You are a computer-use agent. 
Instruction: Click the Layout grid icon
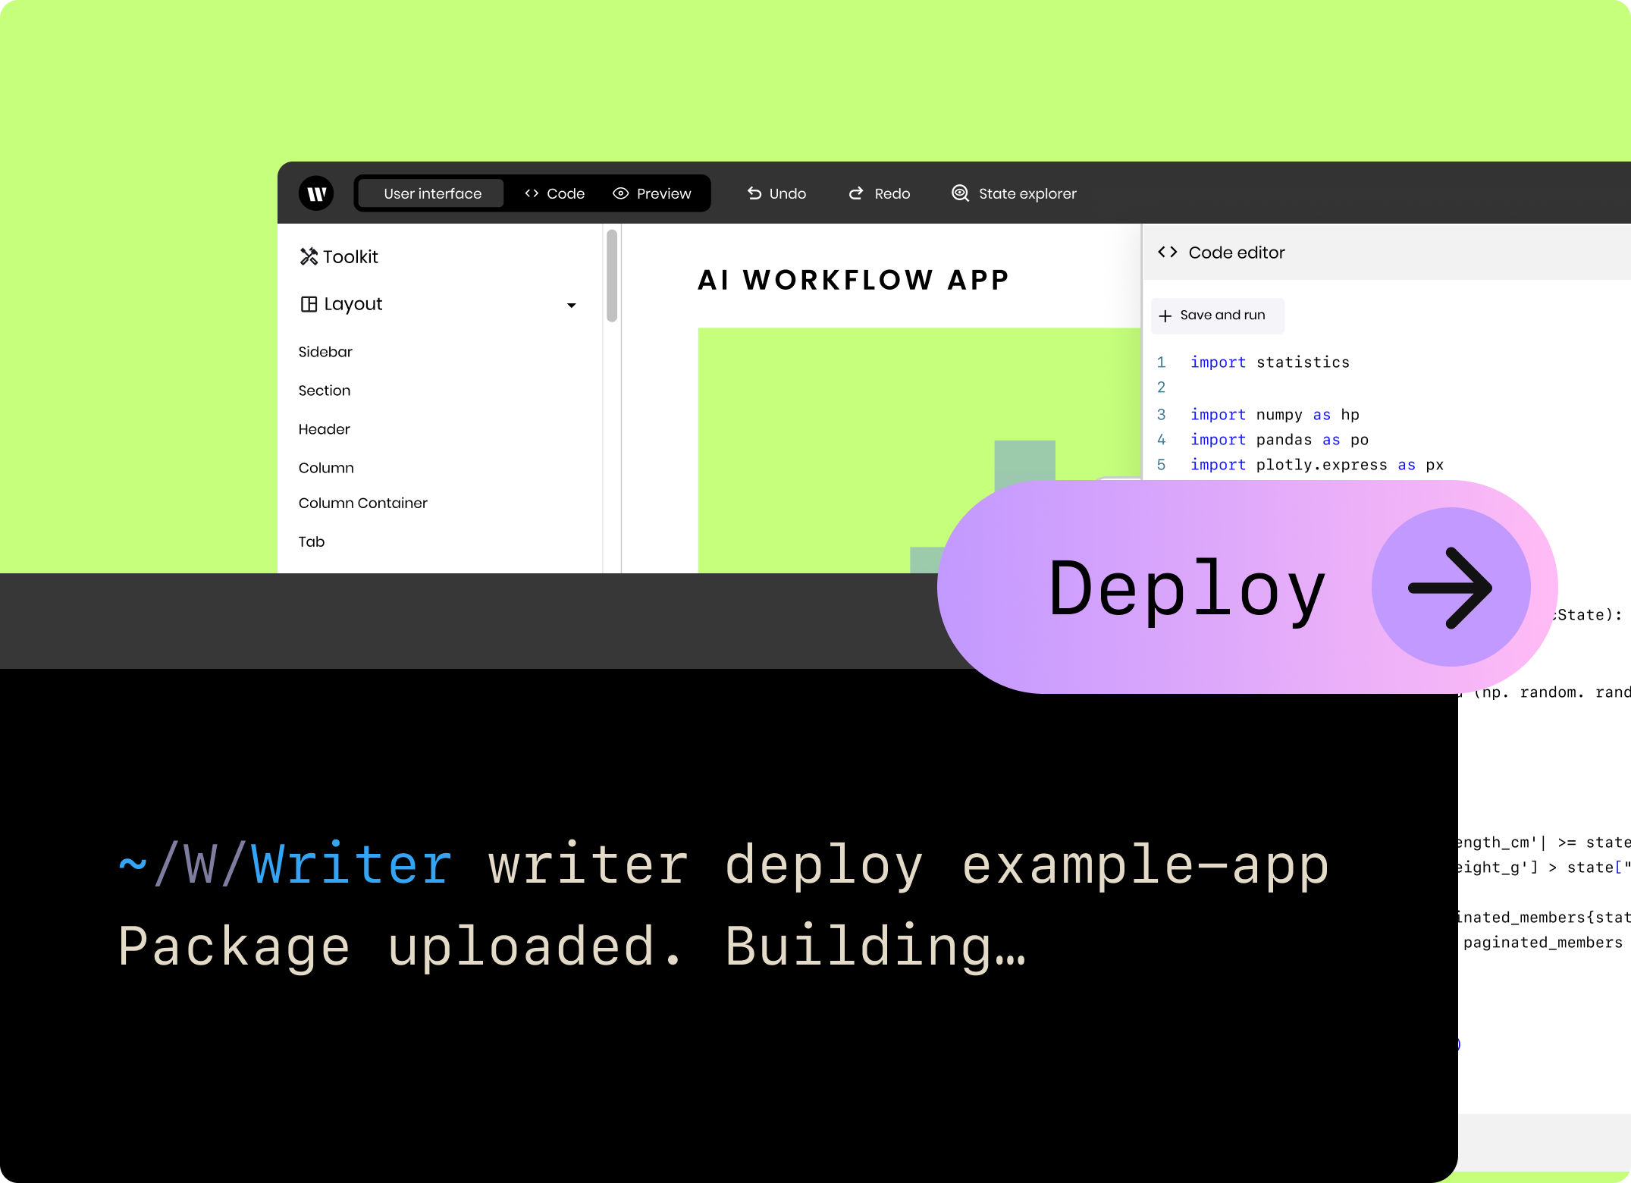coord(309,304)
